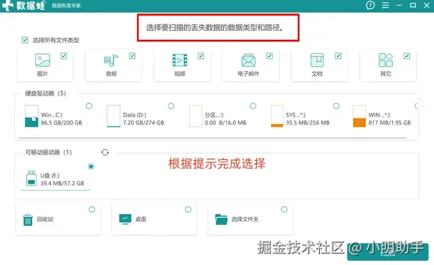Uncheck the 音频 file type checkbox
This screenshot has width=434, height=265.
tap(132, 56)
